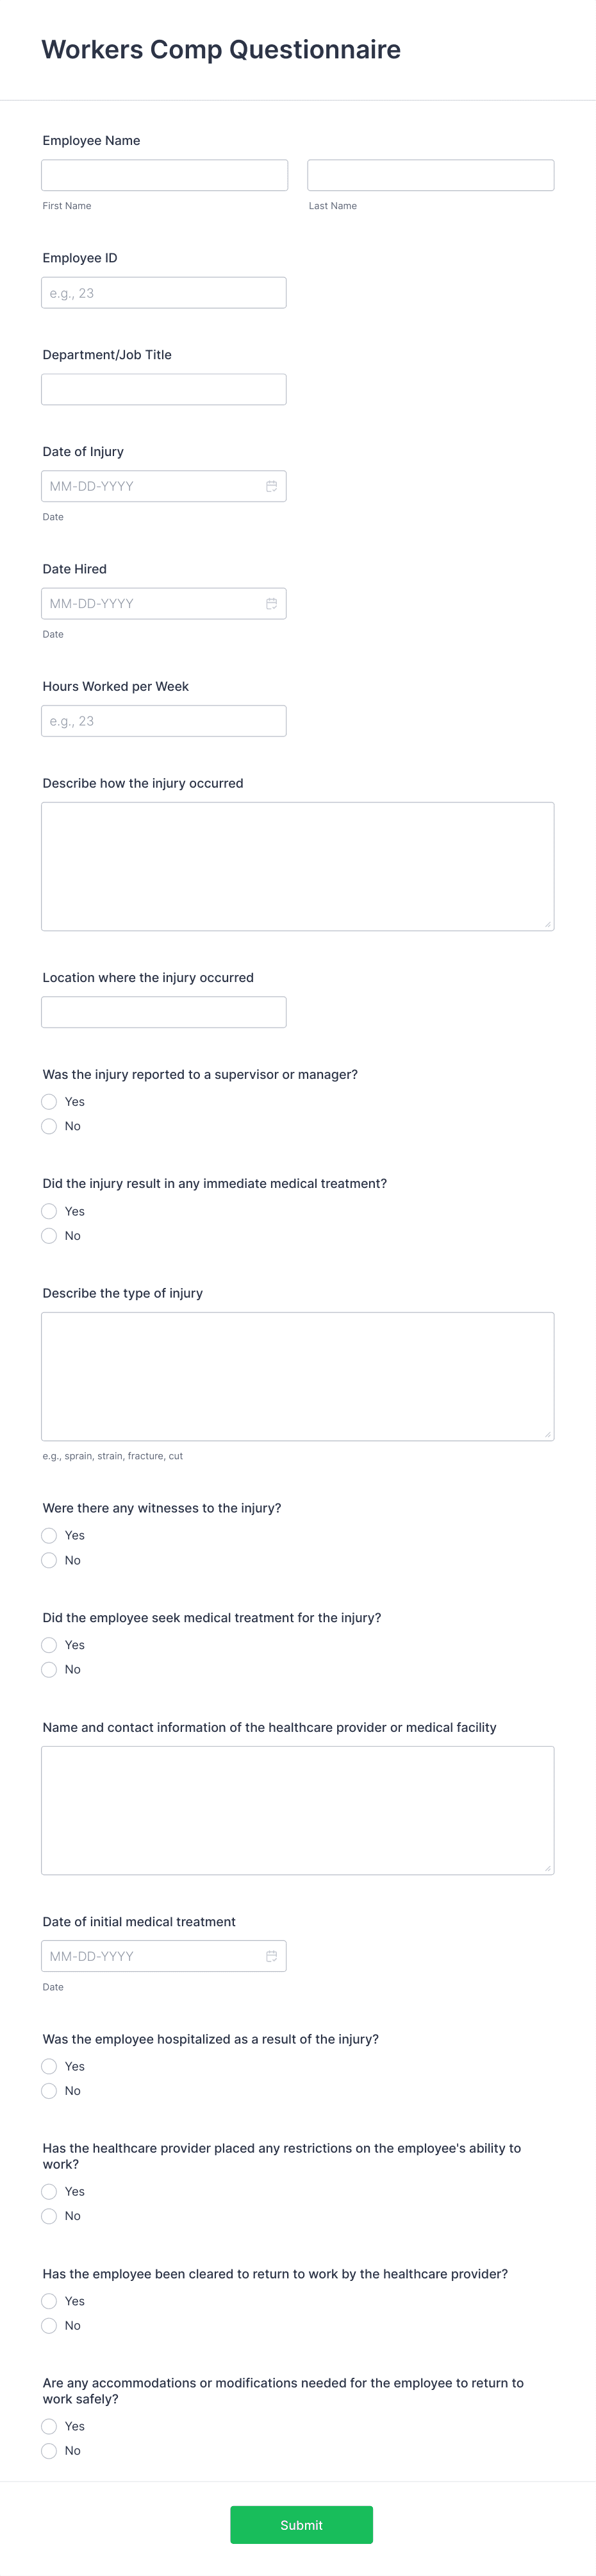Click the First Name input field
Viewport: 596px width, 2576px height.
(163, 174)
